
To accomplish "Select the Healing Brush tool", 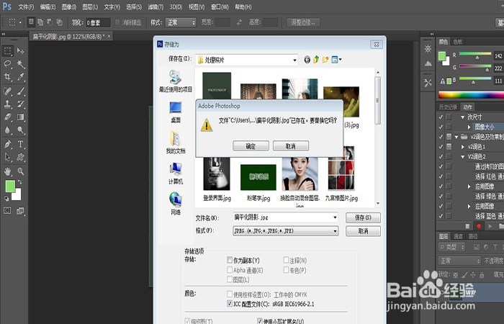I will (7, 91).
